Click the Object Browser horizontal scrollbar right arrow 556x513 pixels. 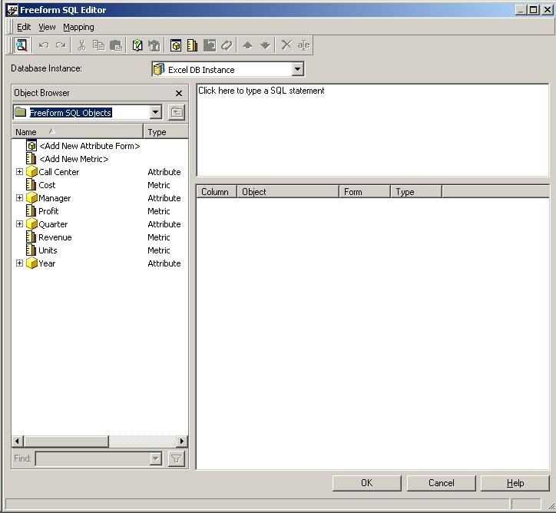tap(182, 442)
